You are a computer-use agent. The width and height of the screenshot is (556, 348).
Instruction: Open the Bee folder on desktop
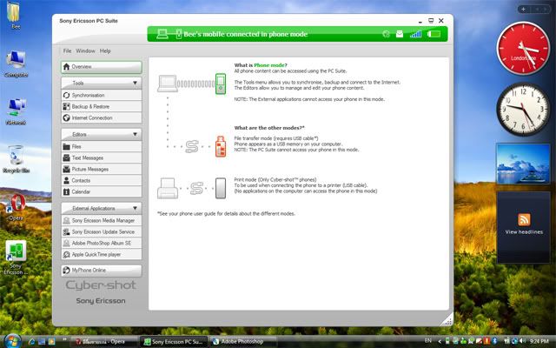point(15,16)
